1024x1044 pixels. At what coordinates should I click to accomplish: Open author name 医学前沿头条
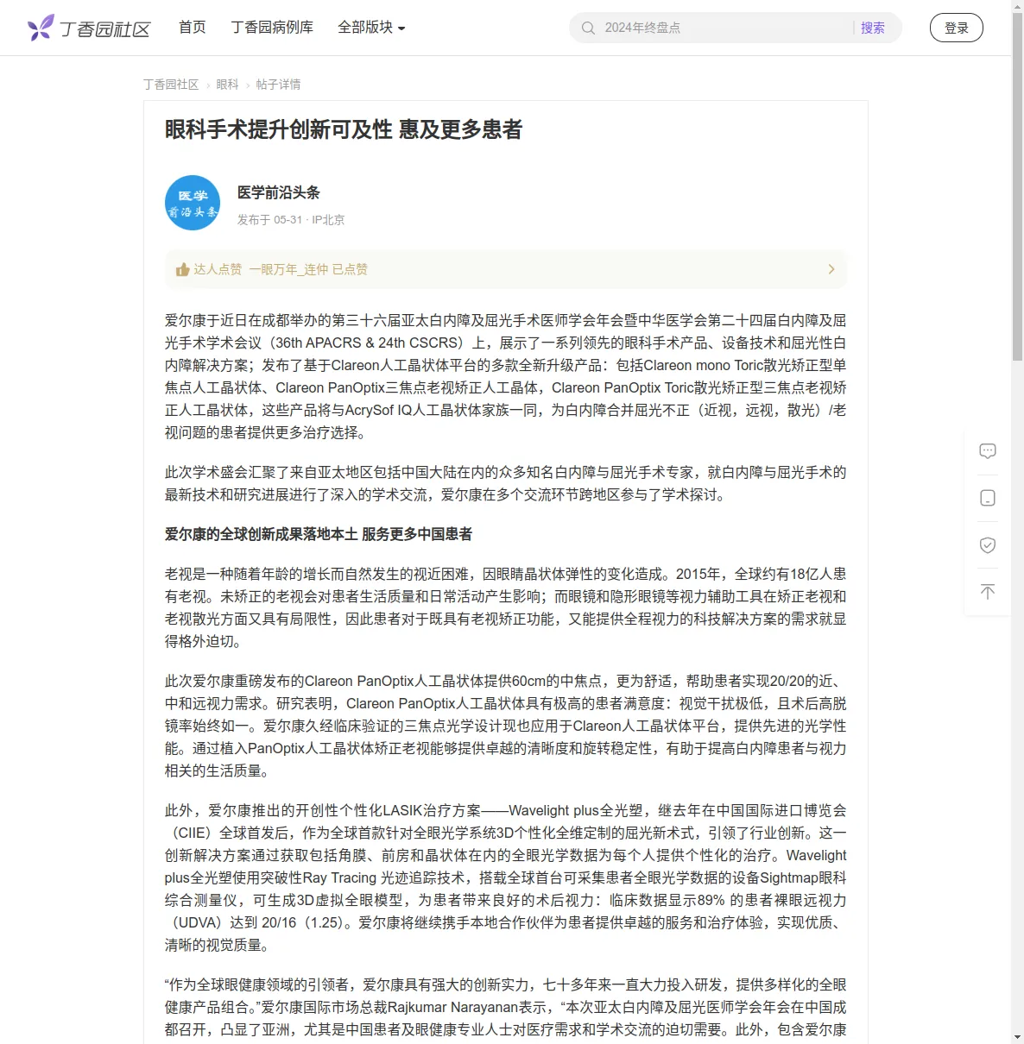tap(279, 192)
